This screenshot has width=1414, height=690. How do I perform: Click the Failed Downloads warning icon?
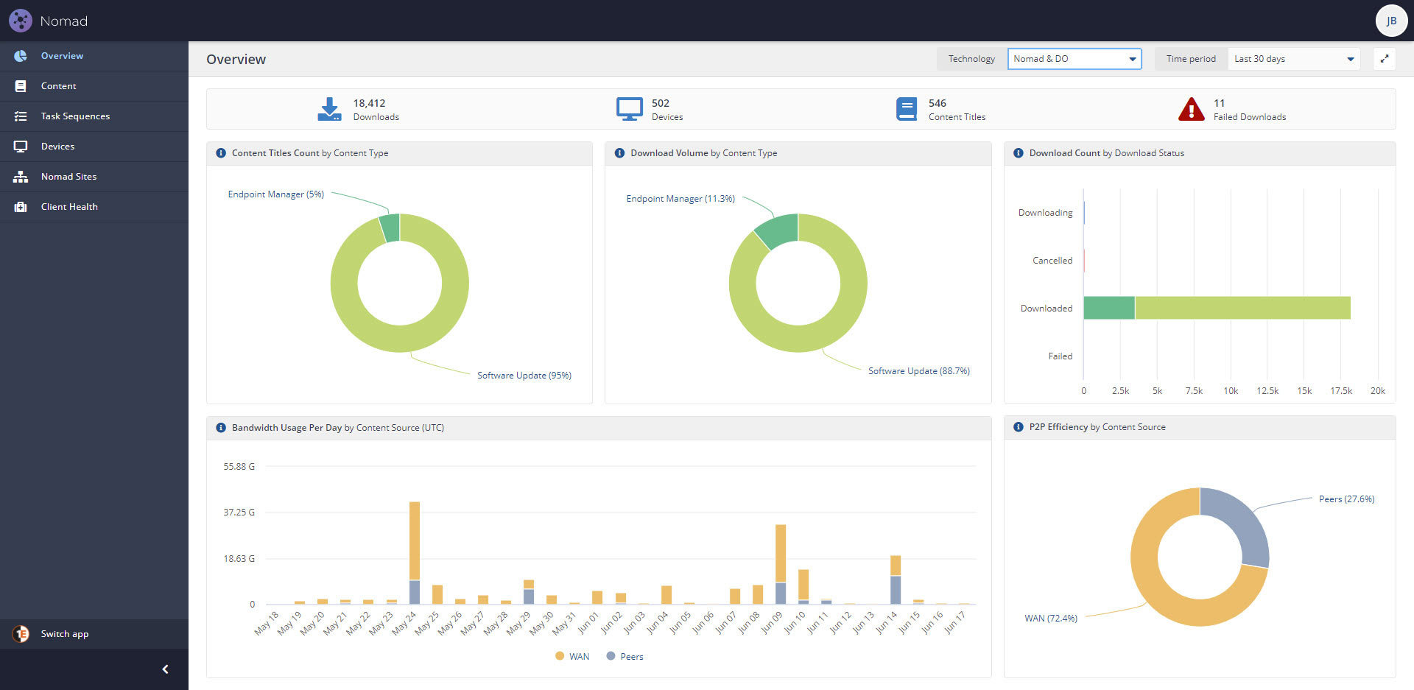click(1191, 109)
